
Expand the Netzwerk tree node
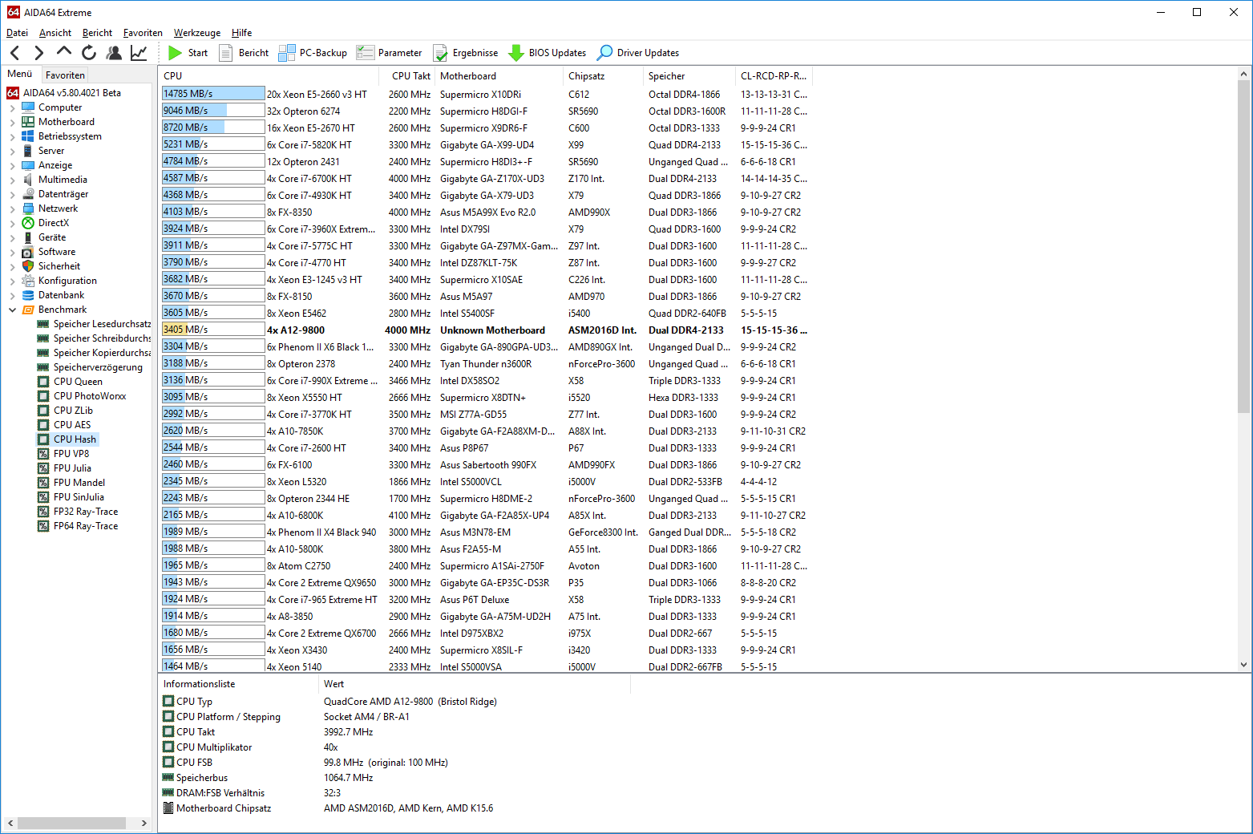tap(12, 209)
